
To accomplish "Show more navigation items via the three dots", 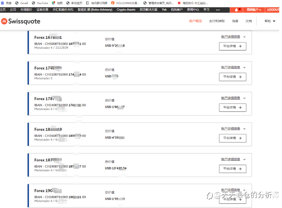I will click(x=218, y=10).
